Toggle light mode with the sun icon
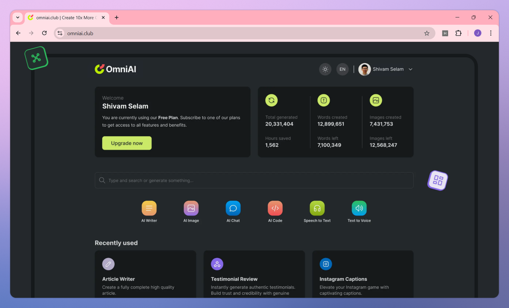 325,69
